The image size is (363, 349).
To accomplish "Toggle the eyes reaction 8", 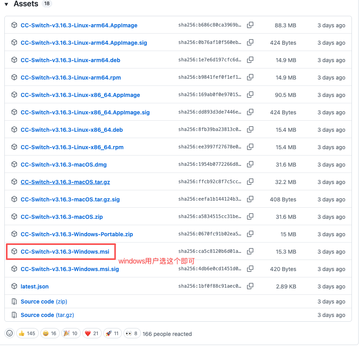I will click(x=132, y=334).
